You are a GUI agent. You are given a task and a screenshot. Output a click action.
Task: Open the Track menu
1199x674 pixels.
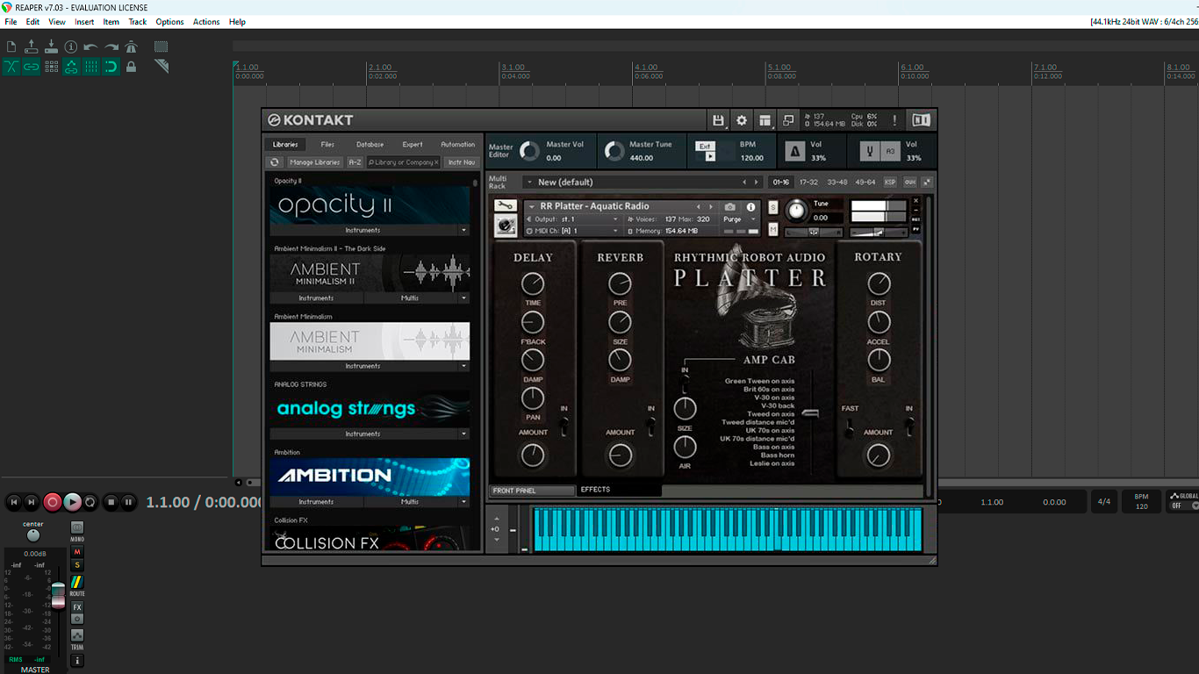138,22
